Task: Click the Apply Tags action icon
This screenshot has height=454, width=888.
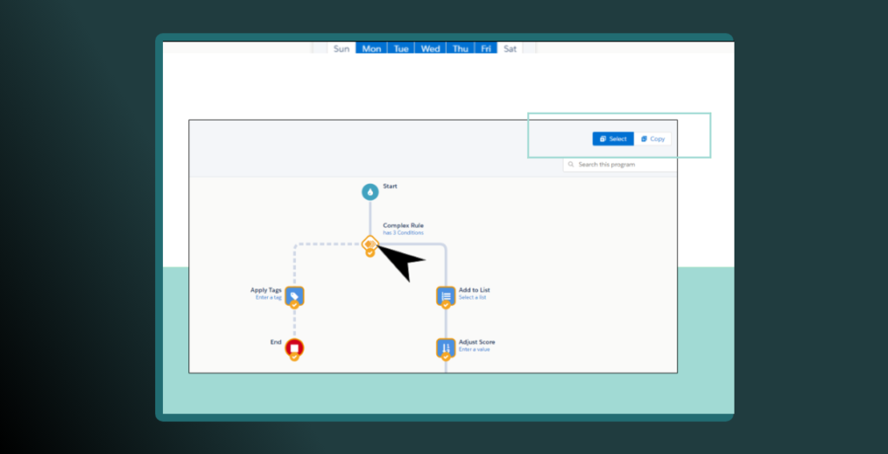Action: (294, 296)
